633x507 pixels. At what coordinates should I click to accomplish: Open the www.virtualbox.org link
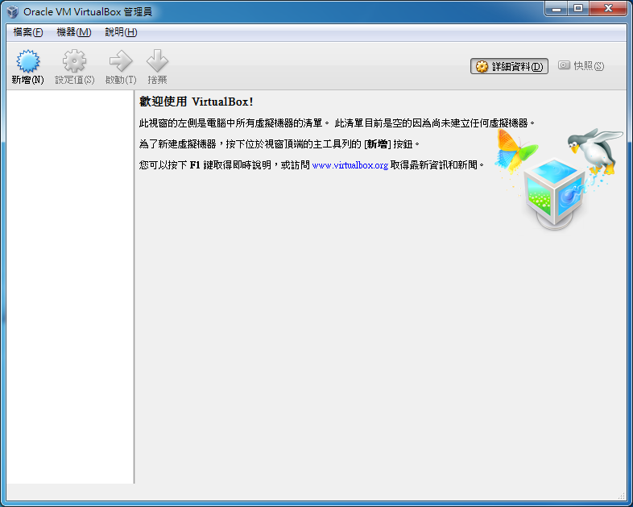[x=350, y=165]
